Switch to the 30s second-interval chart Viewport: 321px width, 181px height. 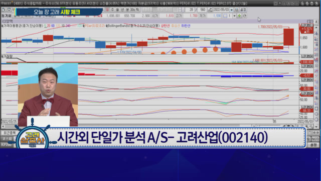(132, 10)
